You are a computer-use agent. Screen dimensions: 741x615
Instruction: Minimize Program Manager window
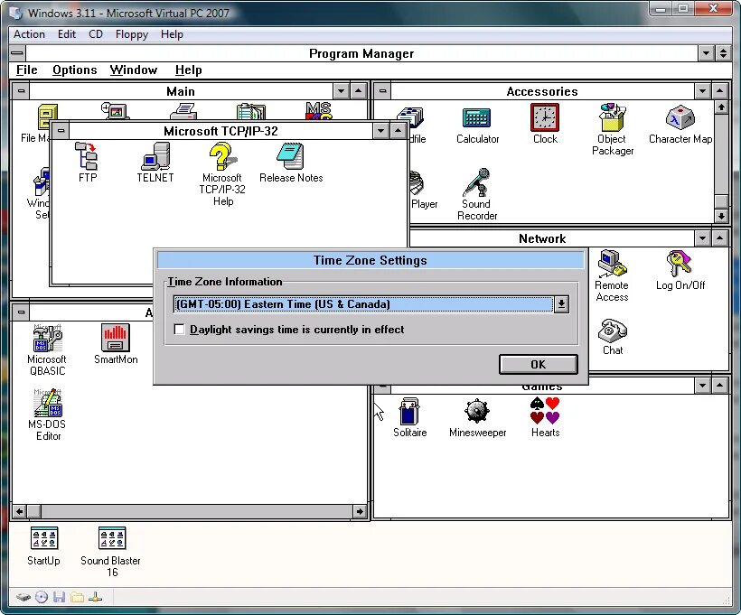(x=706, y=53)
